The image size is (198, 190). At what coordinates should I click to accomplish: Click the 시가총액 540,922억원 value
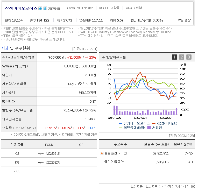87,93
